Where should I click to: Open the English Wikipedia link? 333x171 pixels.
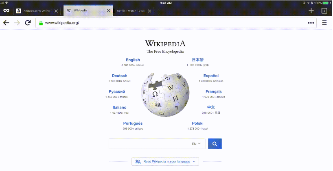(133, 60)
